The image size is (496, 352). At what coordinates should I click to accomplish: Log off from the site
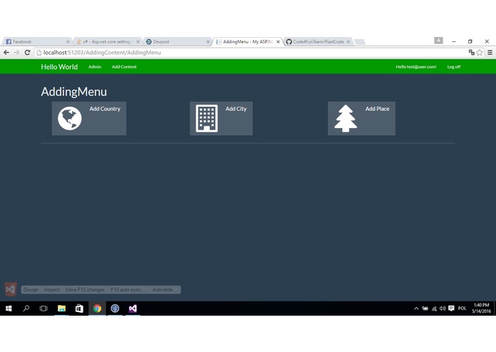coord(454,67)
